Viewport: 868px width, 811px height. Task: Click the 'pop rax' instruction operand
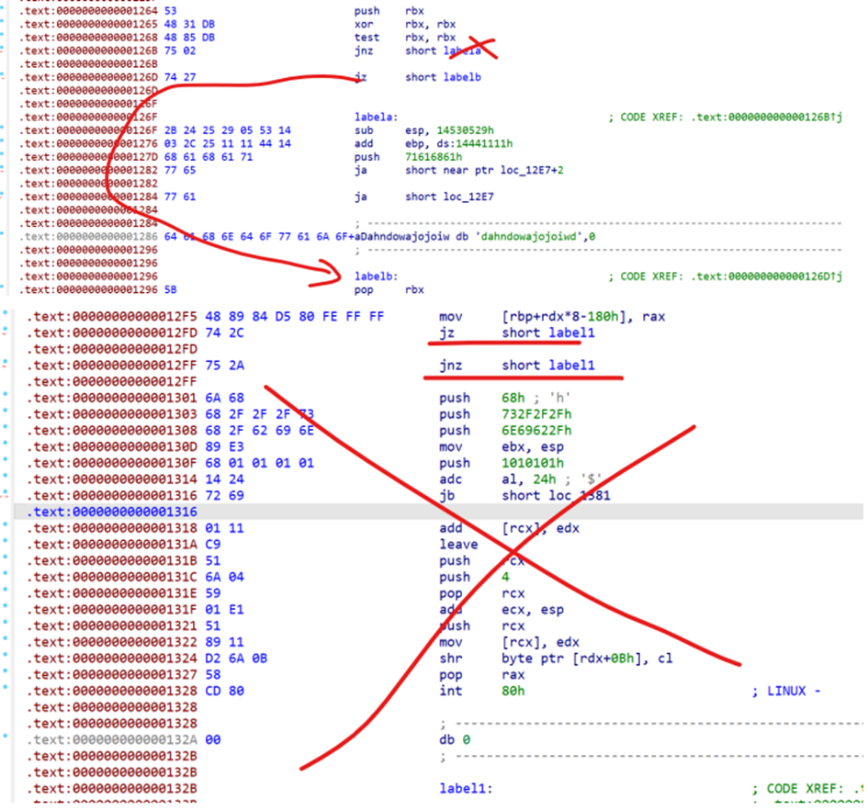(513, 675)
